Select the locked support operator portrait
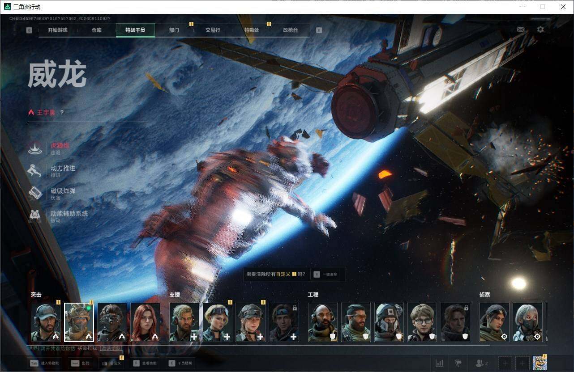The height and width of the screenshot is (372, 574). [x=284, y=322]
